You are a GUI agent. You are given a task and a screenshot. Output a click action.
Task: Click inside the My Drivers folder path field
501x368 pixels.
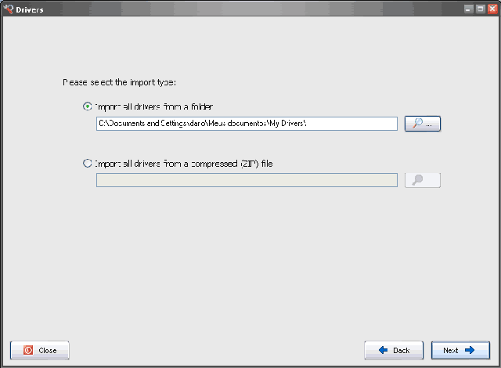(x=247, y=124)
